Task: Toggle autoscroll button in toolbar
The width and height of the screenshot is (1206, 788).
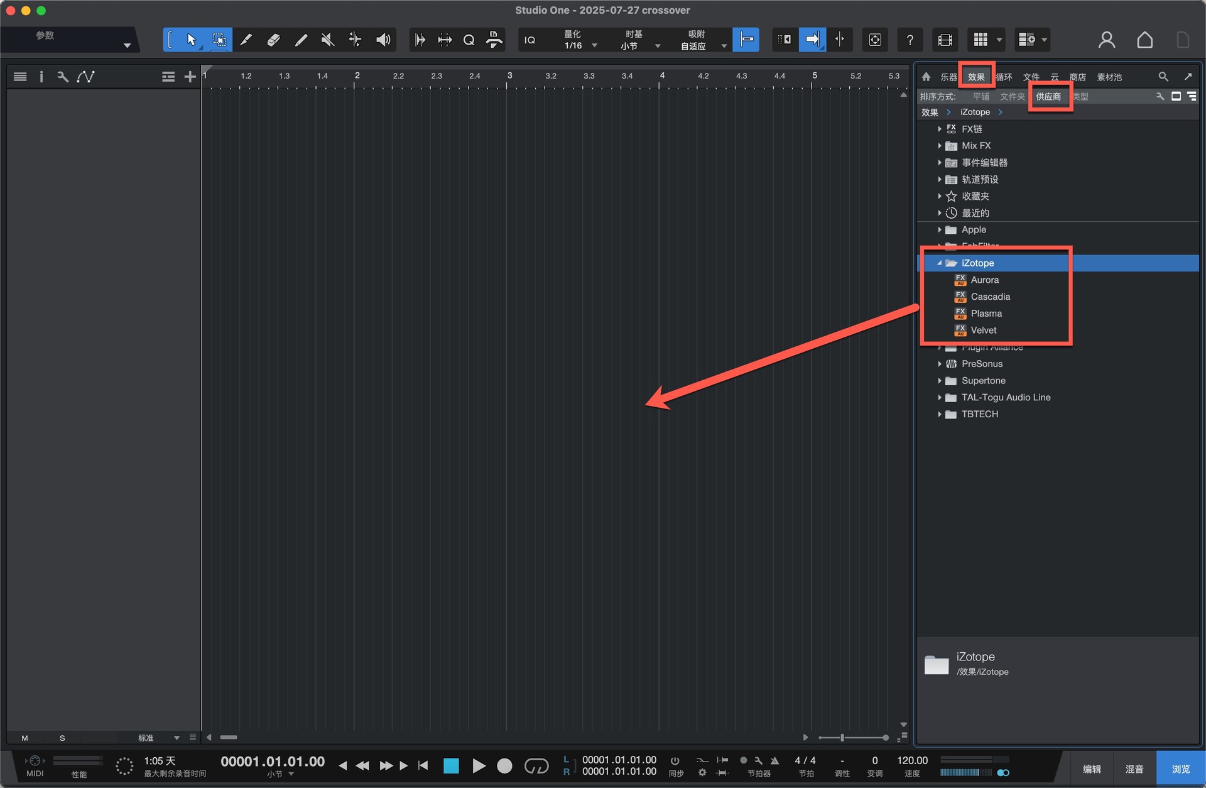Action: point(812,40)
